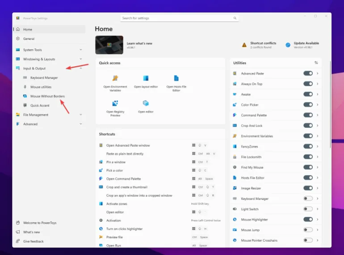Click the Shortcut conflicts warning icon

point(244,45)
